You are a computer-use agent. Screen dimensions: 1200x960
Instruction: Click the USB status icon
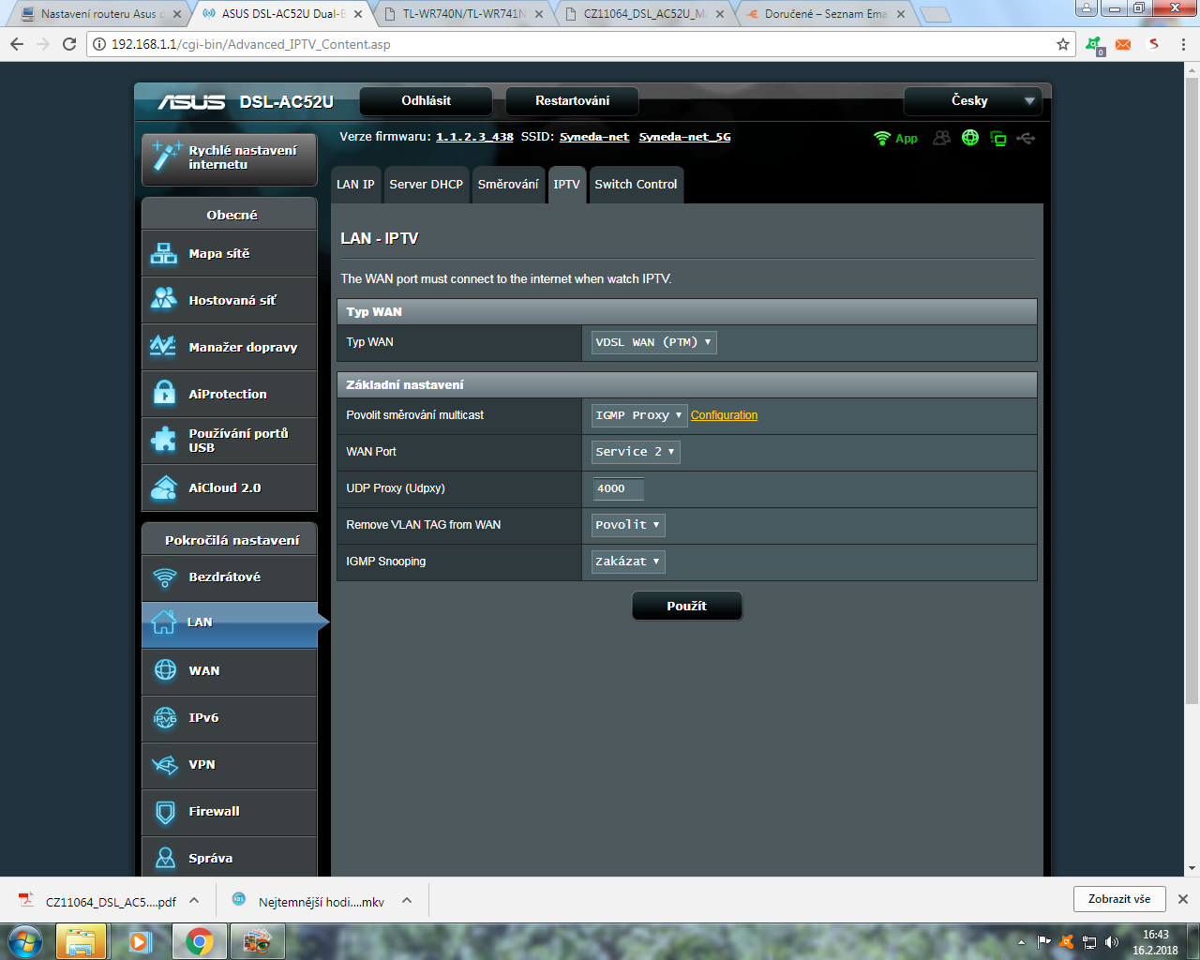1026,138
